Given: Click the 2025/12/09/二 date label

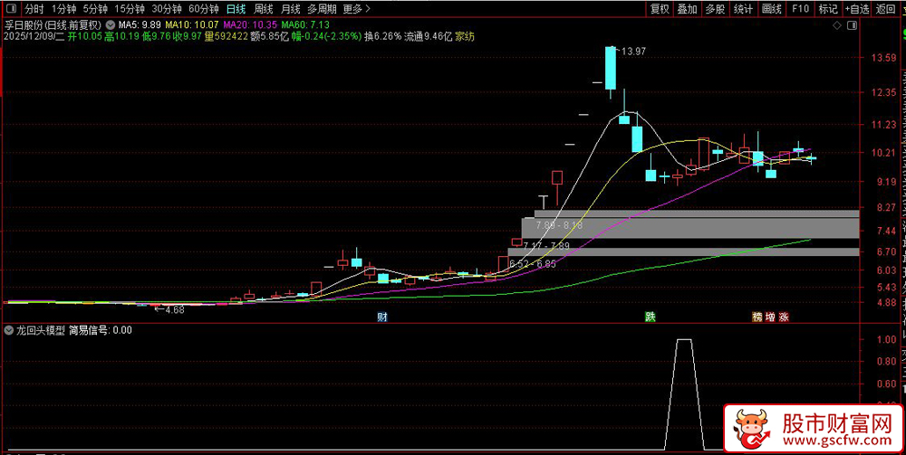Looking at the screenshot, I should (x=34, y=36).
